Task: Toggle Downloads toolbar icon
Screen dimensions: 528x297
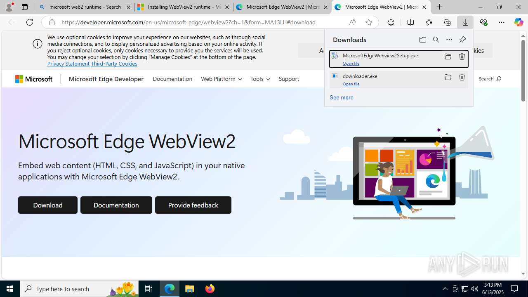Action: (x=465, y=22)
